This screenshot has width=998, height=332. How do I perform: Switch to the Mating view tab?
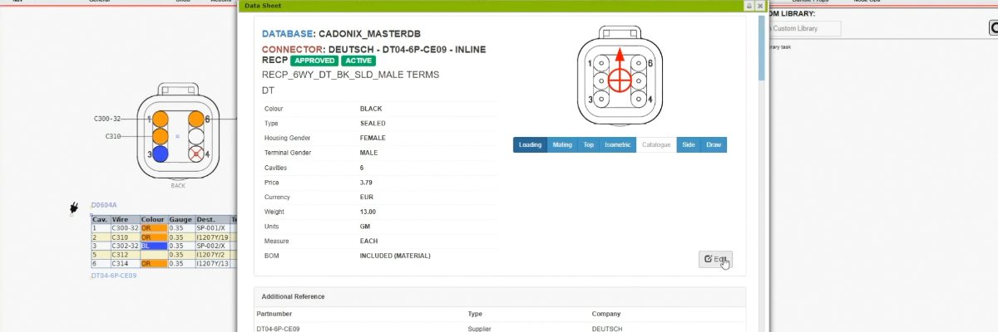[x=562, y=144]
